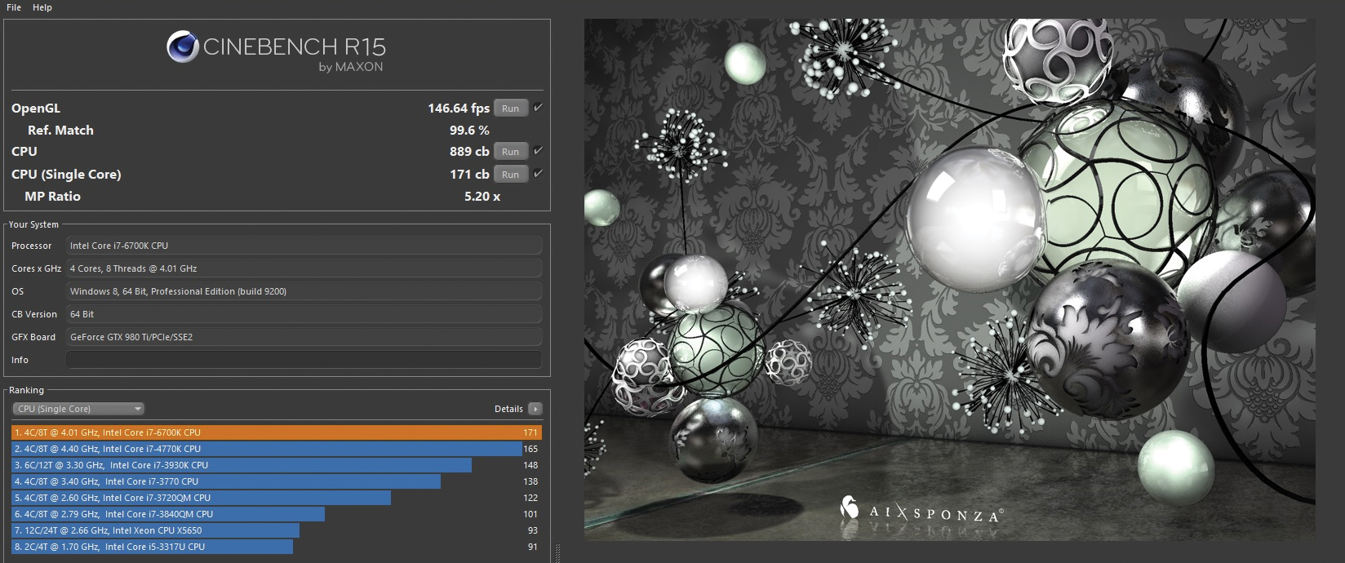Open the Help menu
Image resolution: width=1345 pixels, height=563 pixels.
42,7
